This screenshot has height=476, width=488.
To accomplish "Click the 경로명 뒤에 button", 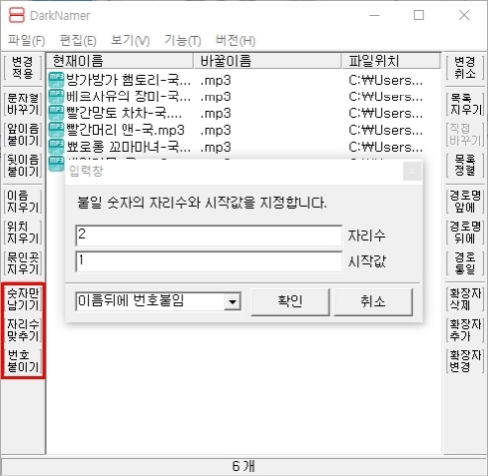I will (465, 233).
